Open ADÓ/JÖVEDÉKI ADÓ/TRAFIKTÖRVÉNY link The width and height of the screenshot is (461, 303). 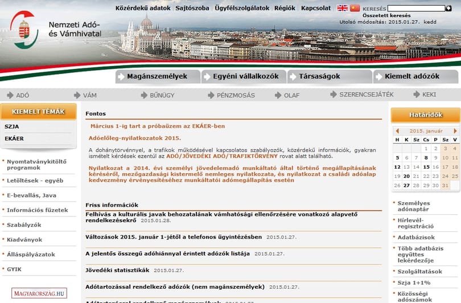point(222,156)
